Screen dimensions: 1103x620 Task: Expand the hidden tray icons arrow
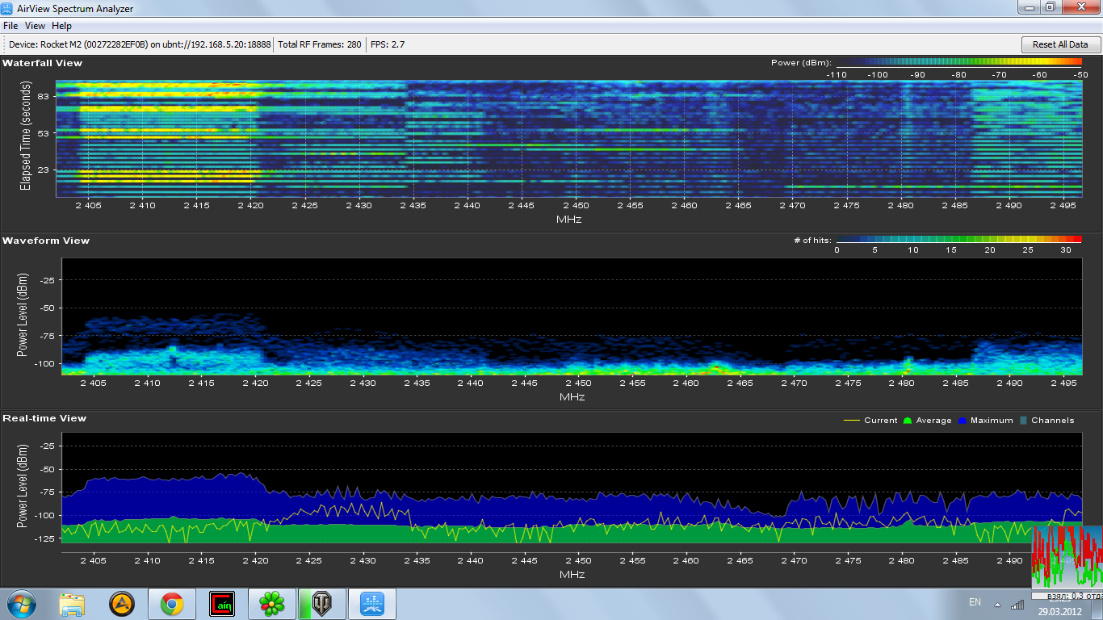(x=997, y=604)
